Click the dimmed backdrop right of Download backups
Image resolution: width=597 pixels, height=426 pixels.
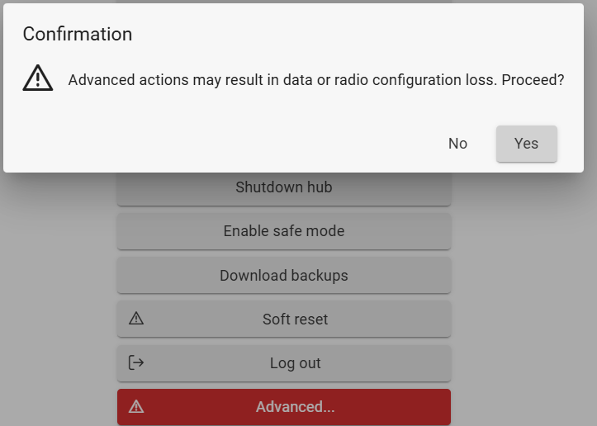click(x=520, y=275)
